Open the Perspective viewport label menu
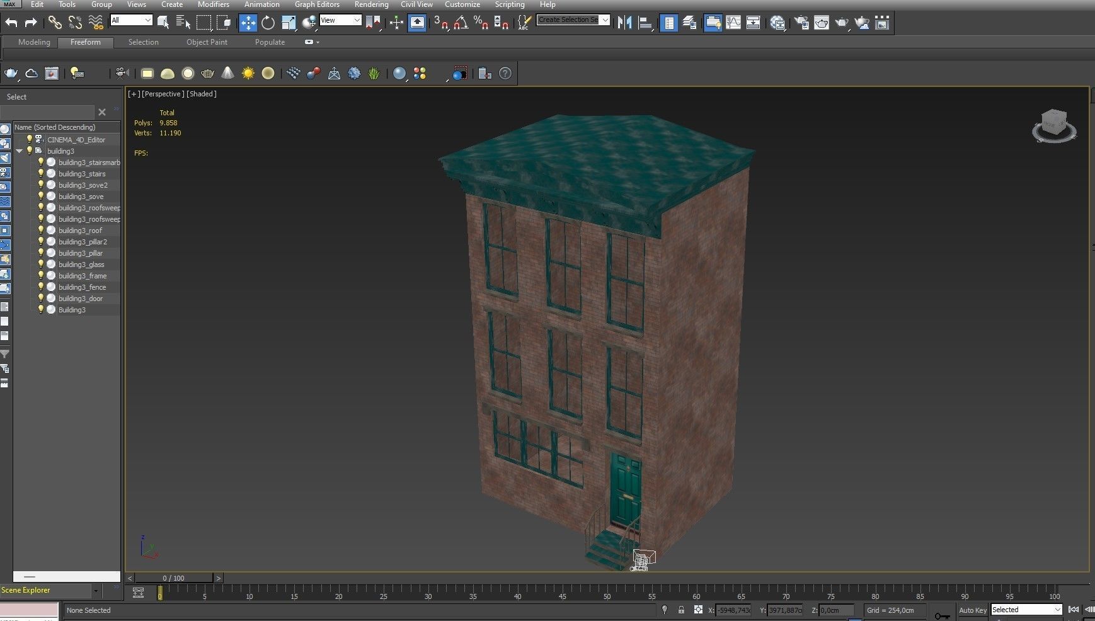 point(163,94)
